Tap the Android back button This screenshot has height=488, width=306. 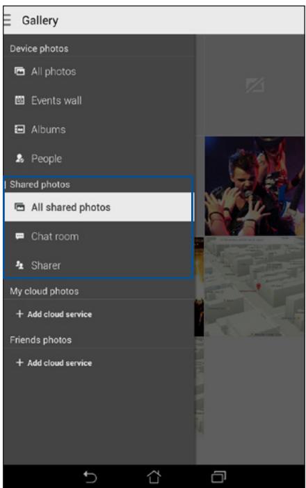pos(90,477)
